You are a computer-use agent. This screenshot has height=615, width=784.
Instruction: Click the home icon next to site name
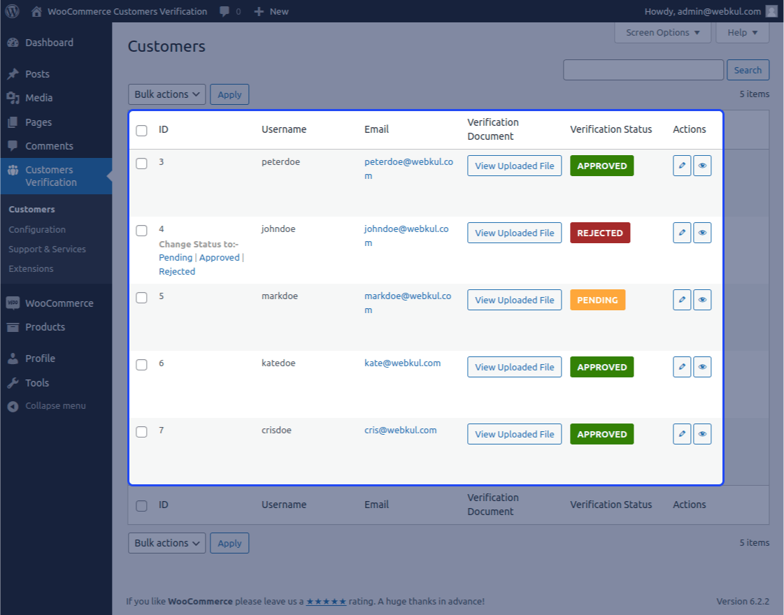(36, 11)
